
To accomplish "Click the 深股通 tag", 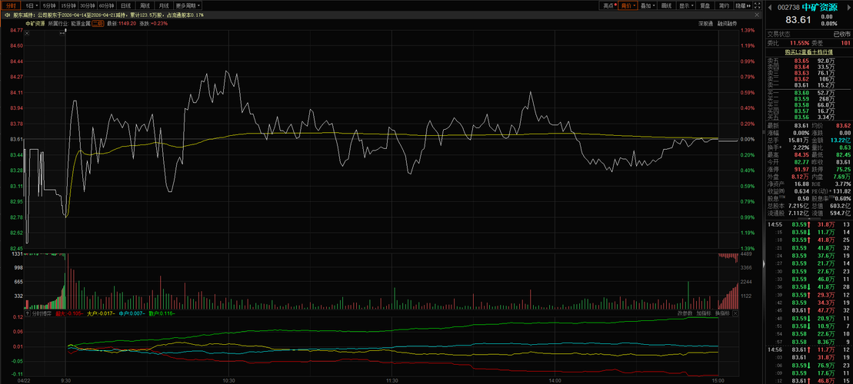I will [706, 24].
